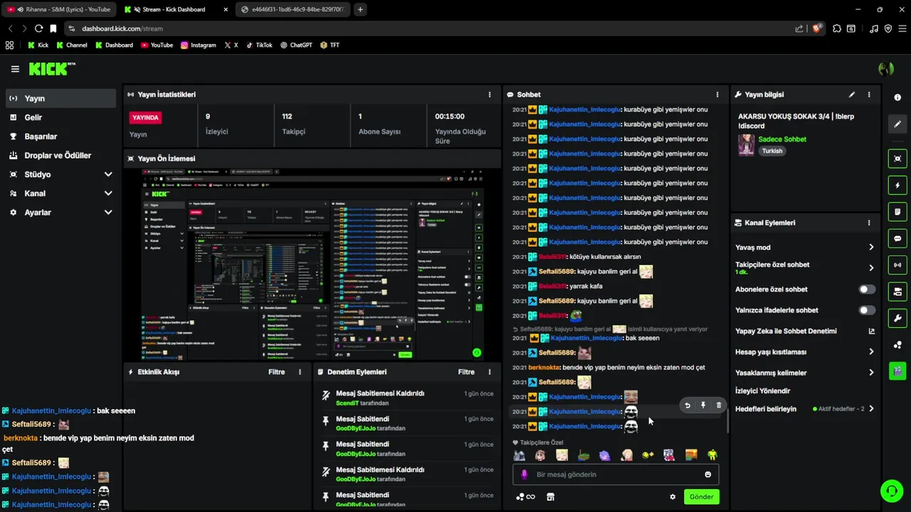The height and width of the screenshot is (512, 911).
Task: Open Denetim Eylemleri three-dot menu
Action: (490, 372)
